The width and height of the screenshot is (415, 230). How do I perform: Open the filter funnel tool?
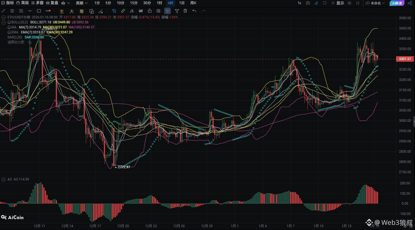click(x=177, y=11)
